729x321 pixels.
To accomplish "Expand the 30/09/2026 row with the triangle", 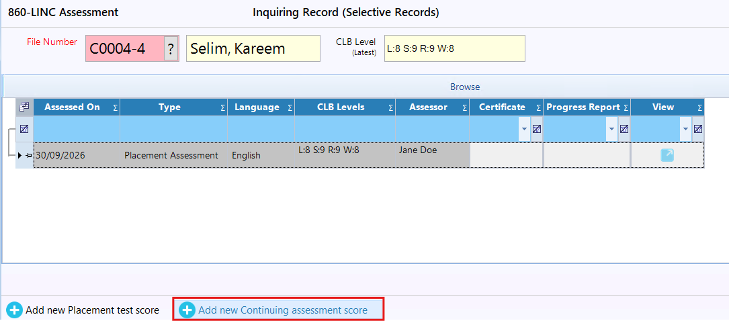I will click(x=19, y=156).
